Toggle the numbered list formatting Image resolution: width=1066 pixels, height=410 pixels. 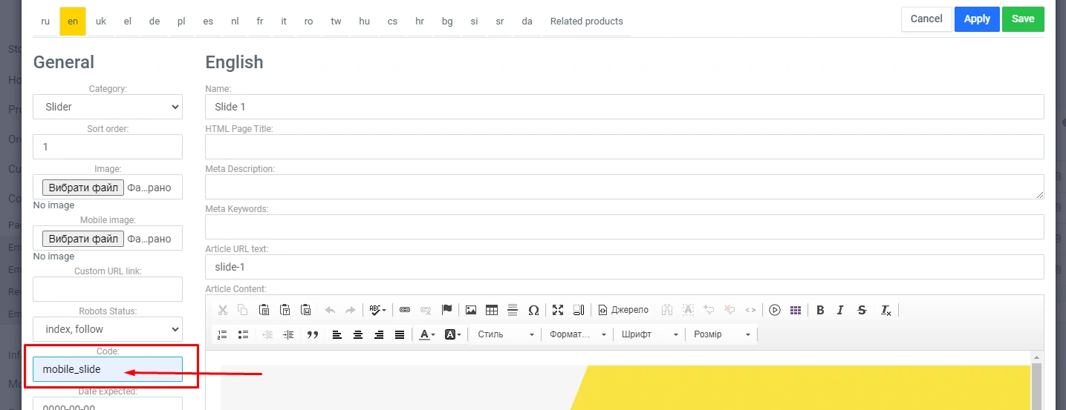(x=222, y=334)
